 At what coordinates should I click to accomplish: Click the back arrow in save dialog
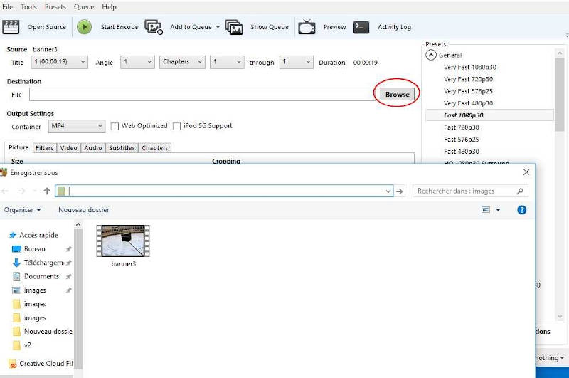point(5,191)
